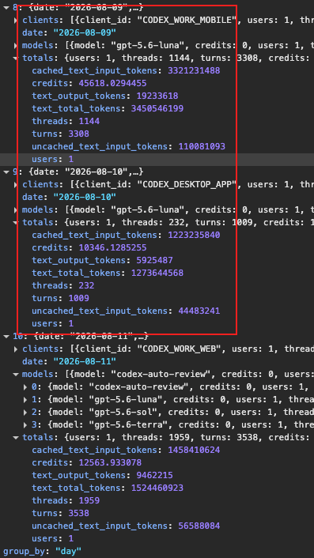Select the date "2026-08-09" row
The width and height of the screenshot is (314, 558).
(x=69, y=32)
